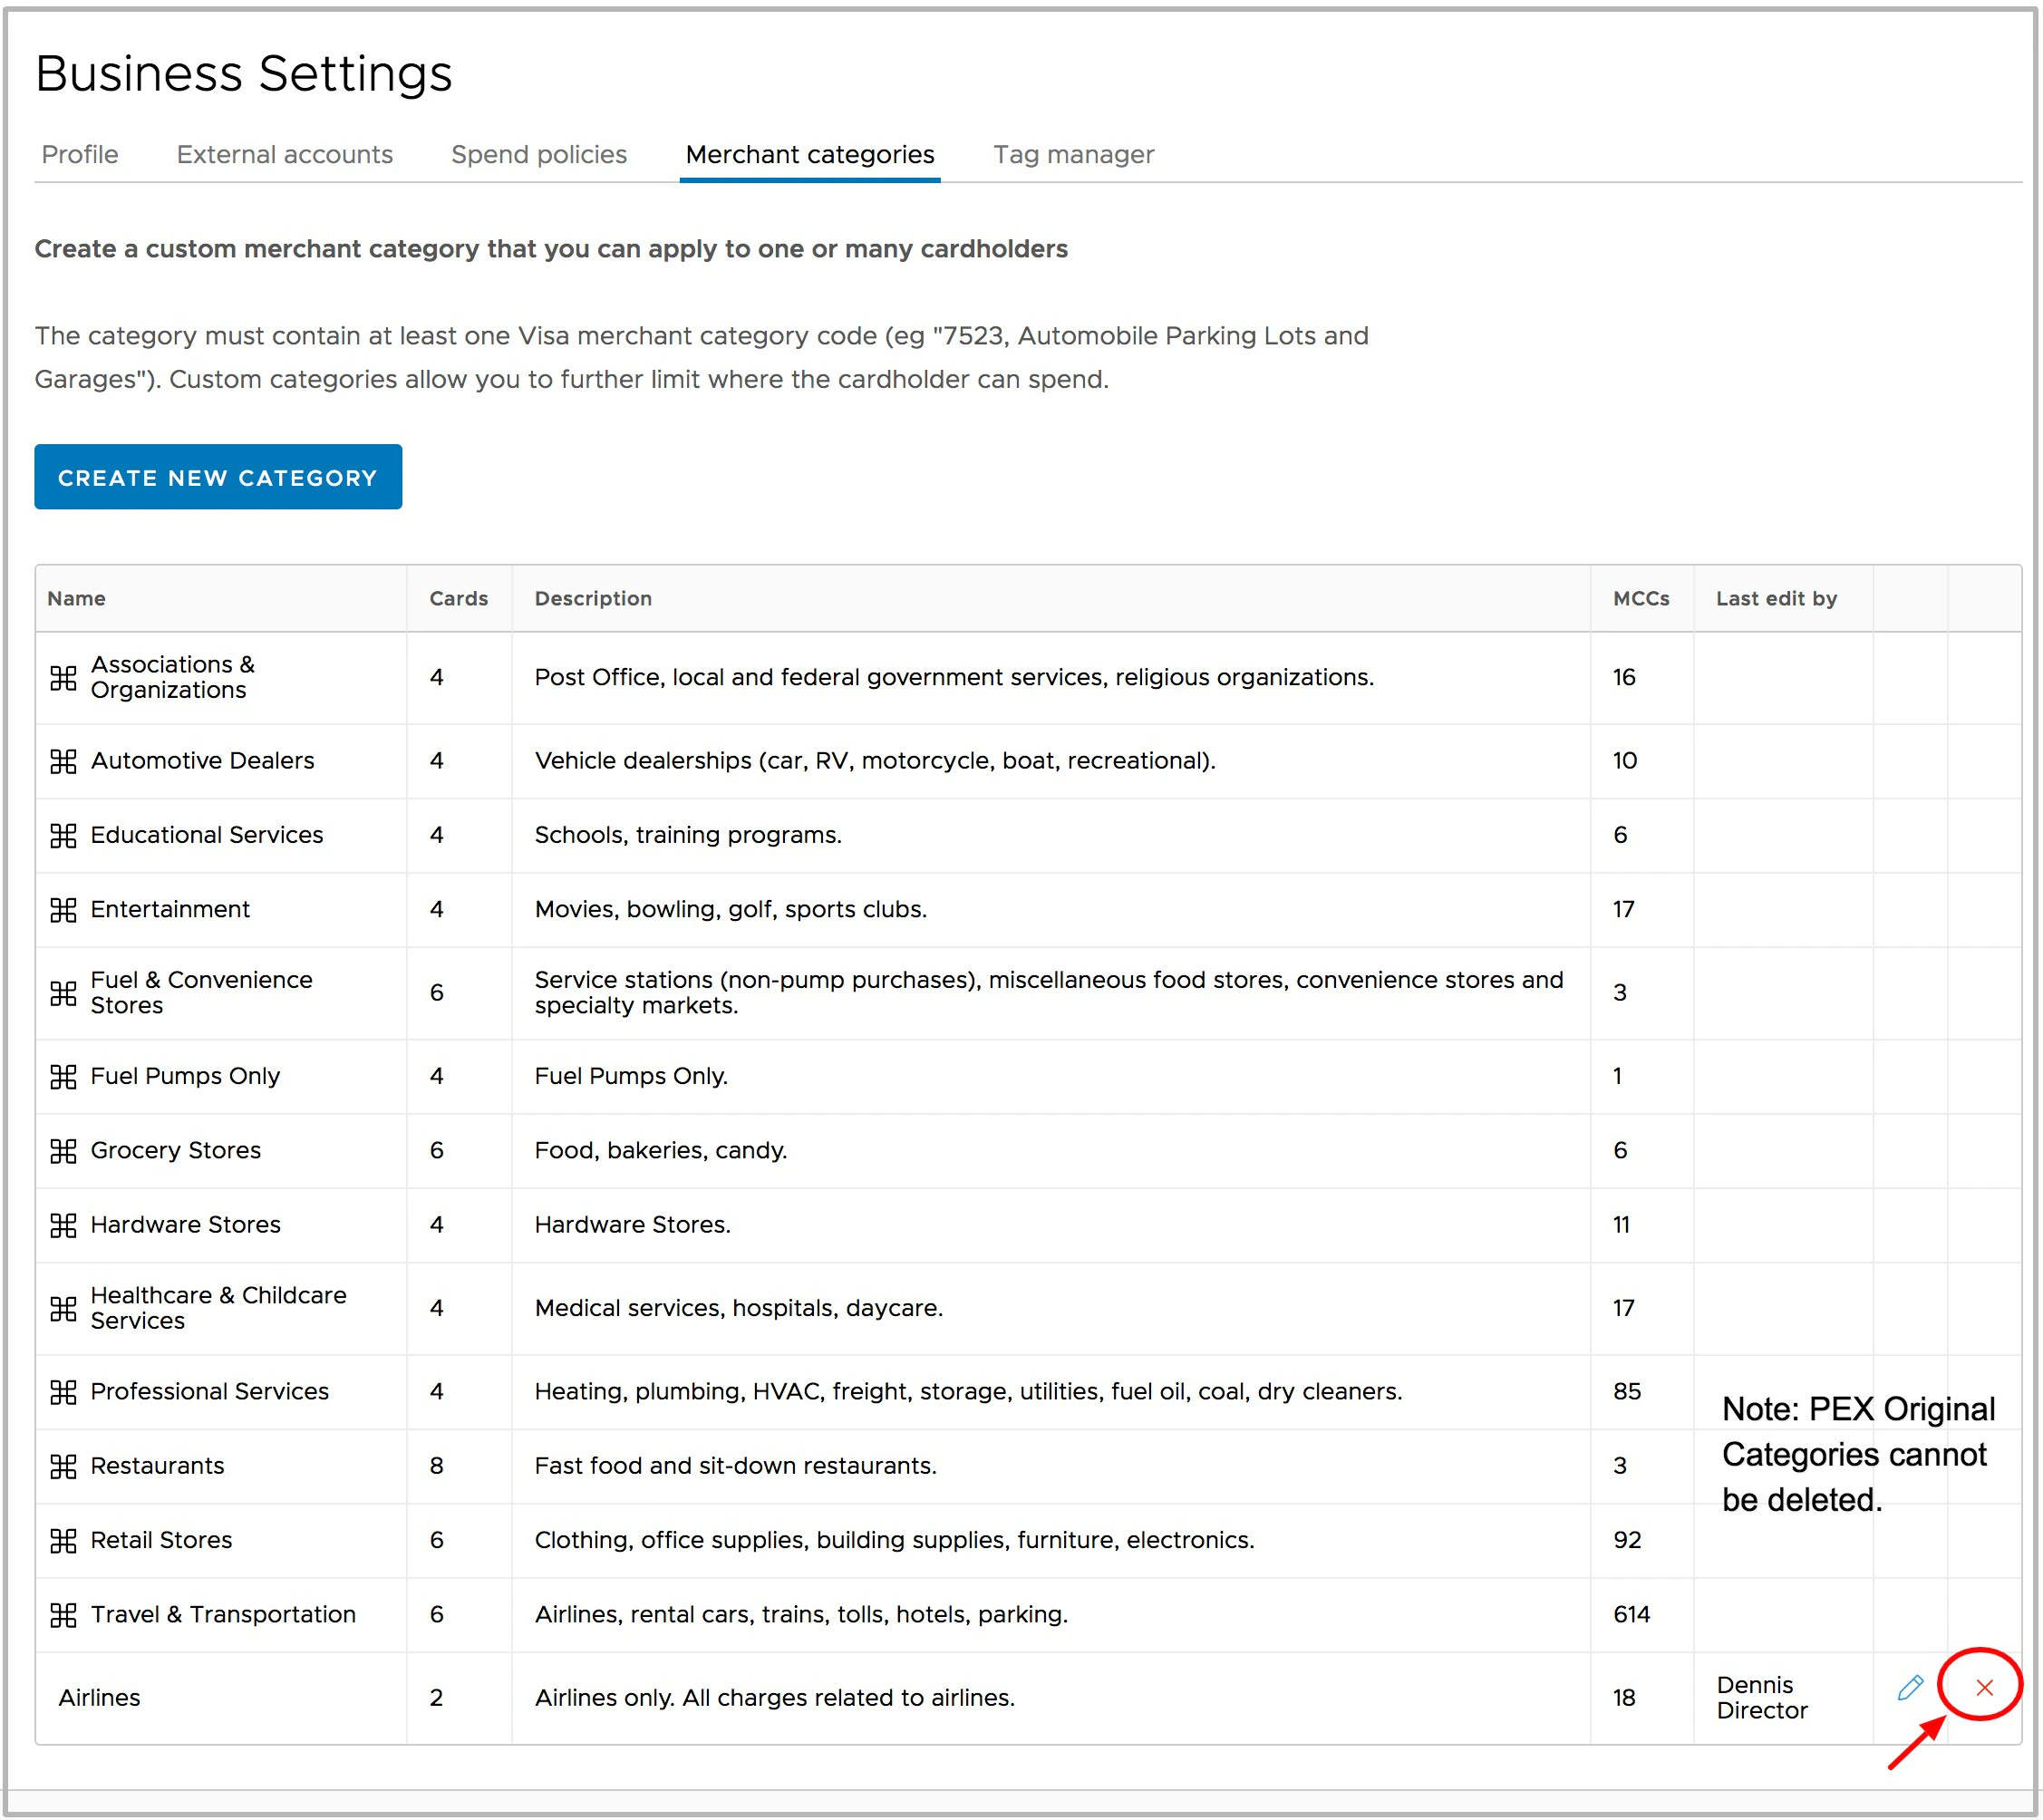Select the Merchant categories tab
This screenshot has width=2043, height=1820.
point(809,154)
